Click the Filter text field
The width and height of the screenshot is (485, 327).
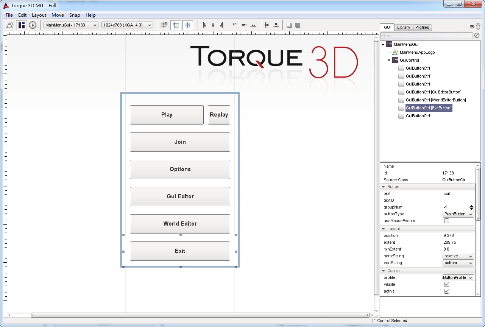tap(426, 36)
